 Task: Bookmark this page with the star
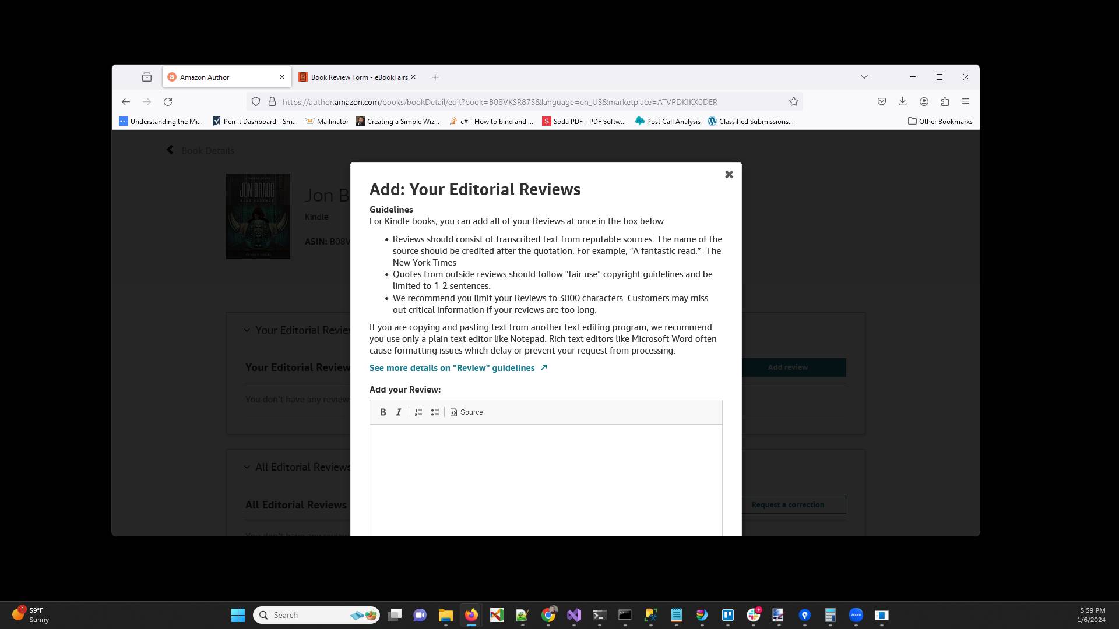tap(794, 101)
